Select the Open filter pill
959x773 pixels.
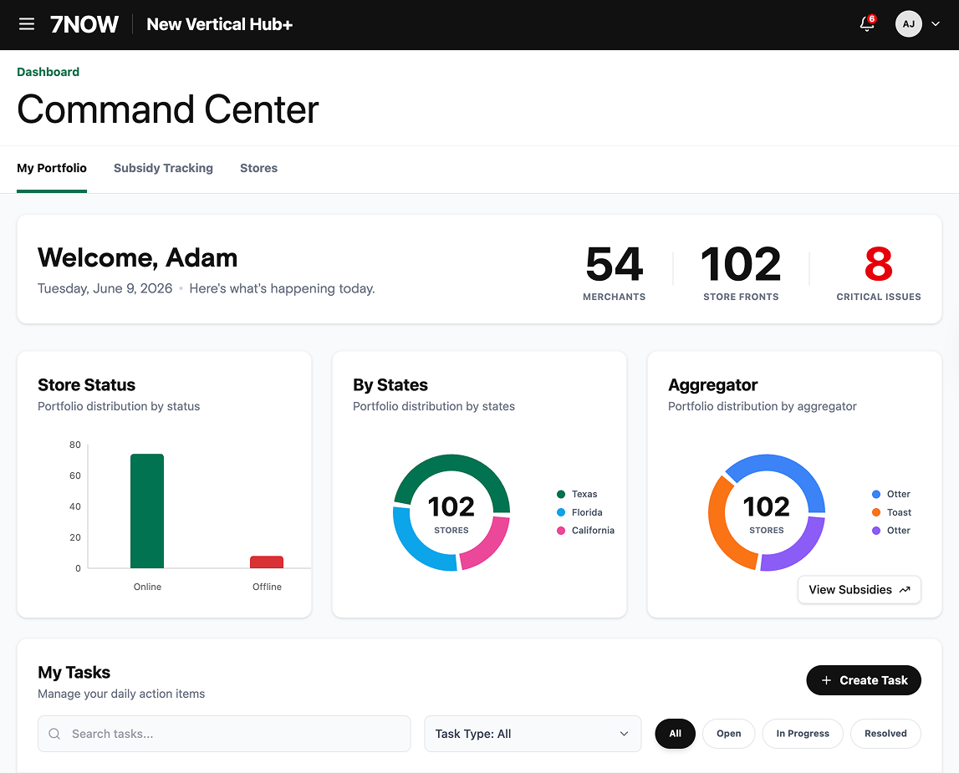728,733
